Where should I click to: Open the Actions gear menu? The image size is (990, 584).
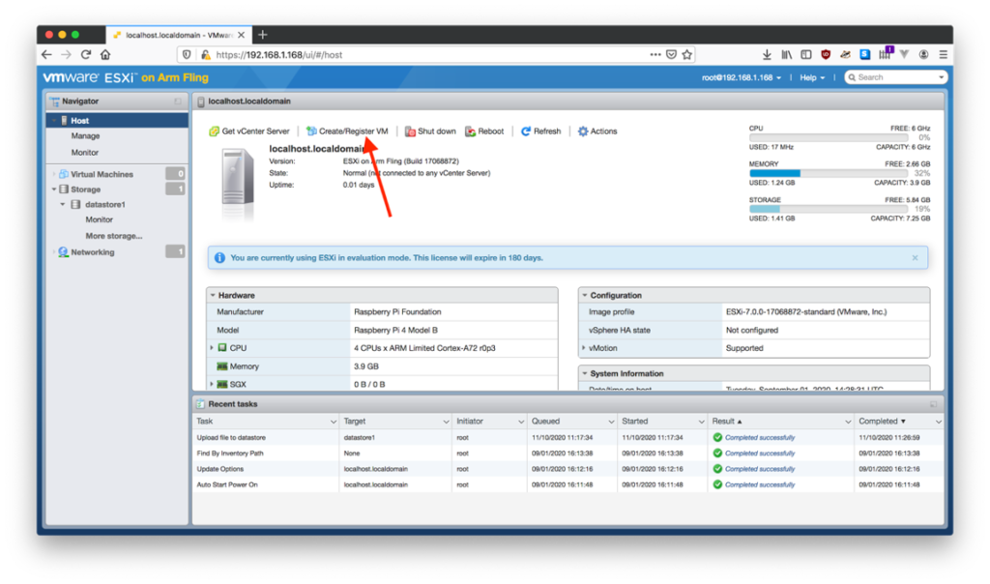597,131
